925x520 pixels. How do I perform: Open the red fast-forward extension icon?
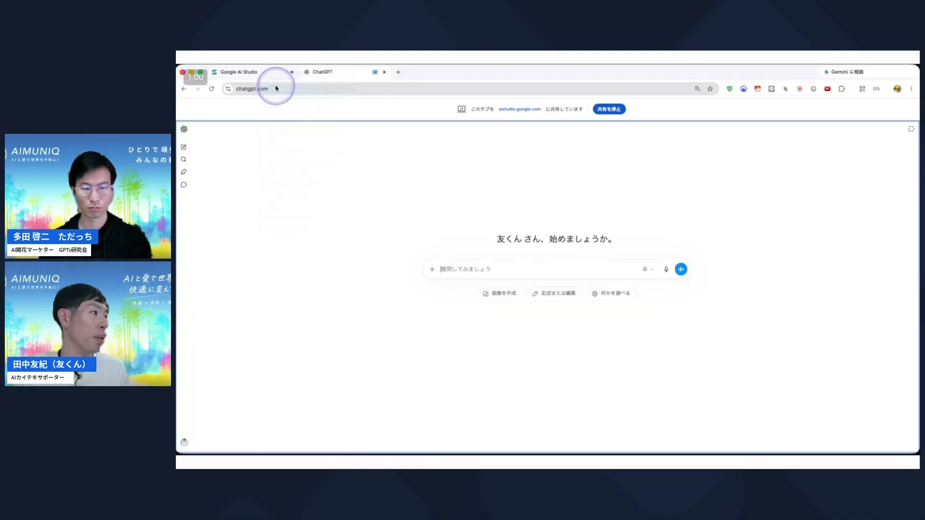827,89
